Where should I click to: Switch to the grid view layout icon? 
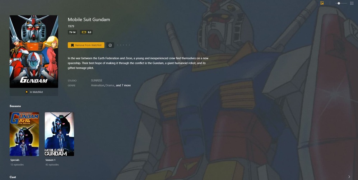[352, 3]
